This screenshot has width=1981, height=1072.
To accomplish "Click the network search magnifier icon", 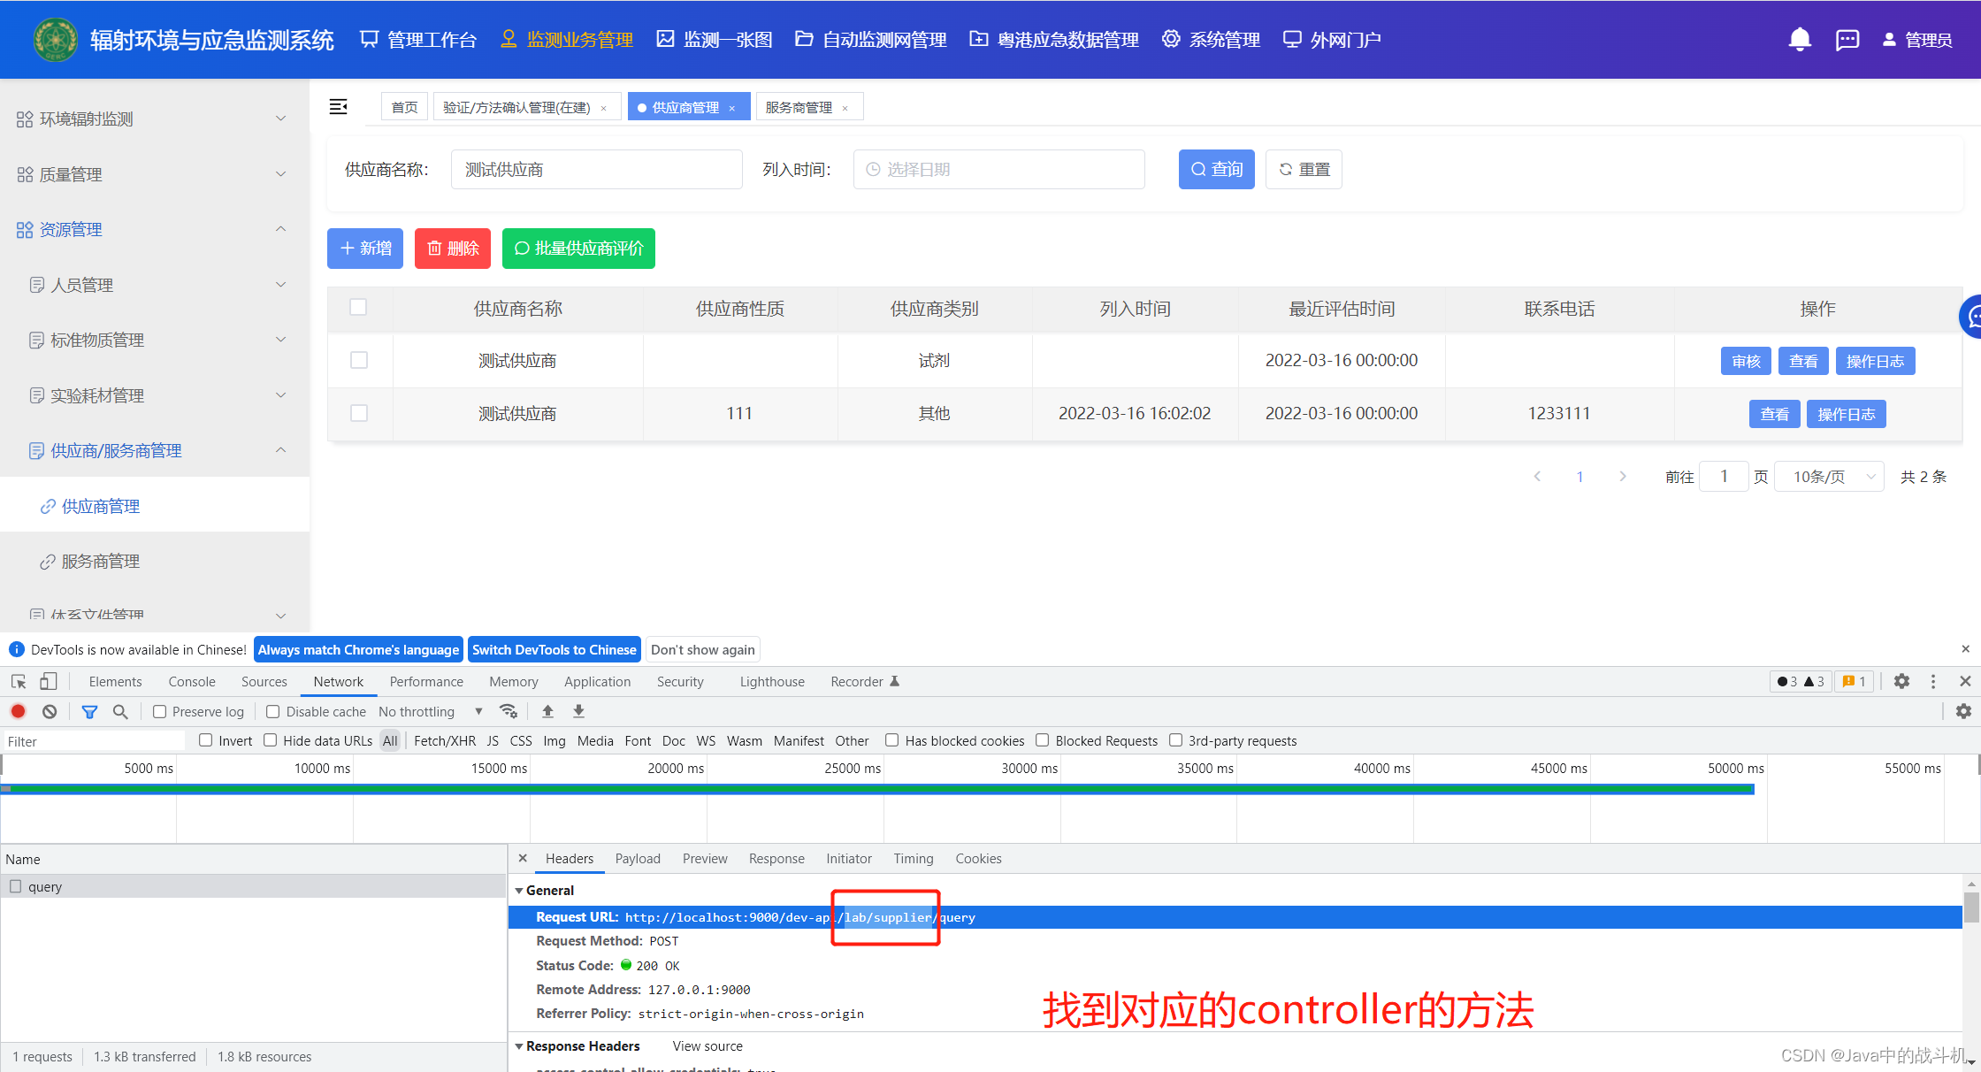I will click(x=120, y=711).
